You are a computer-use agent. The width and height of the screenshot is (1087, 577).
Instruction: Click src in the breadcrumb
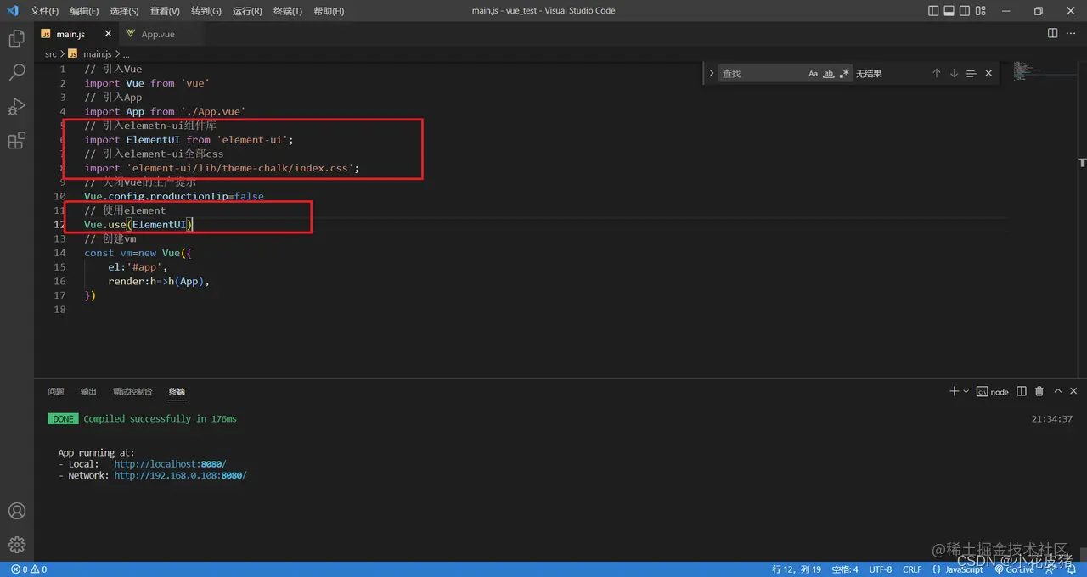(51, 54)
